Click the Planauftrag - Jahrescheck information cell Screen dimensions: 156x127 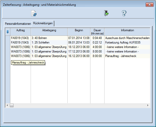121,56
